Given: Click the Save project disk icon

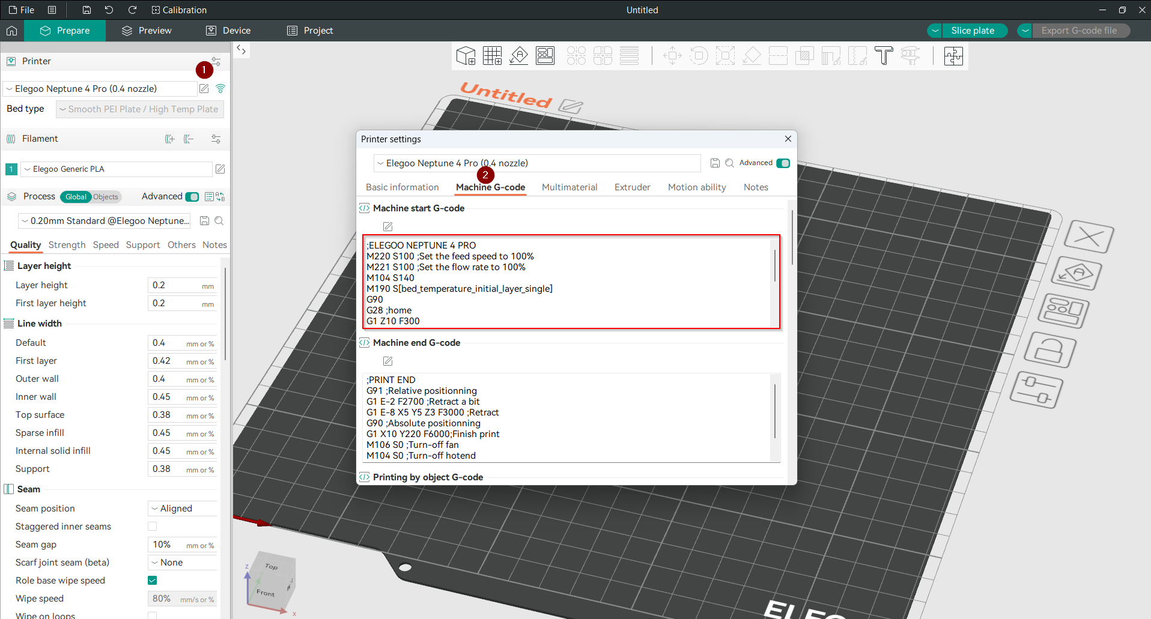Looking at the screenshot, I should pyautogui.click(x=87, y=10).
